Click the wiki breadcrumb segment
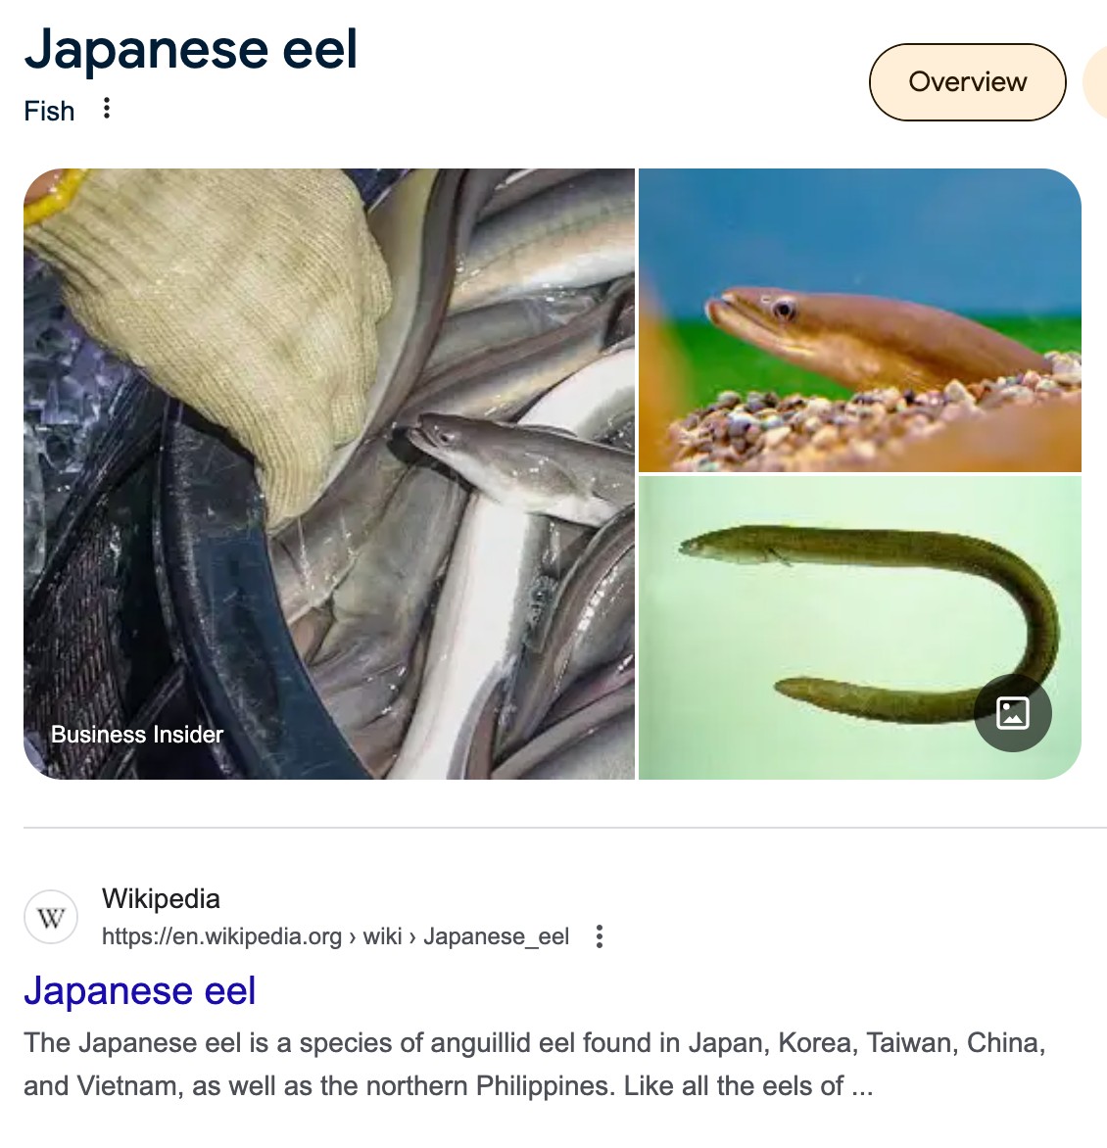The image size is (1107, 1148). point(382,936)
